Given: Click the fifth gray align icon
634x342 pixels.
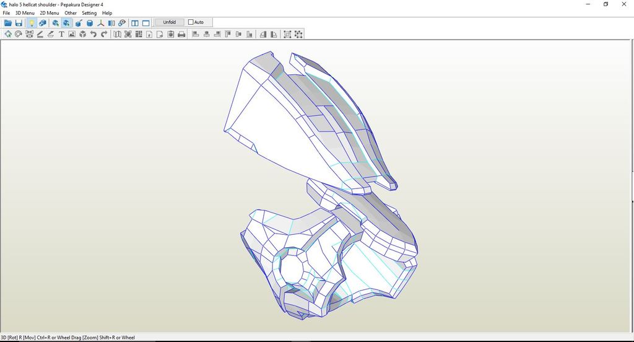Looking at the screenshot, I should click(x=238, y=35).
